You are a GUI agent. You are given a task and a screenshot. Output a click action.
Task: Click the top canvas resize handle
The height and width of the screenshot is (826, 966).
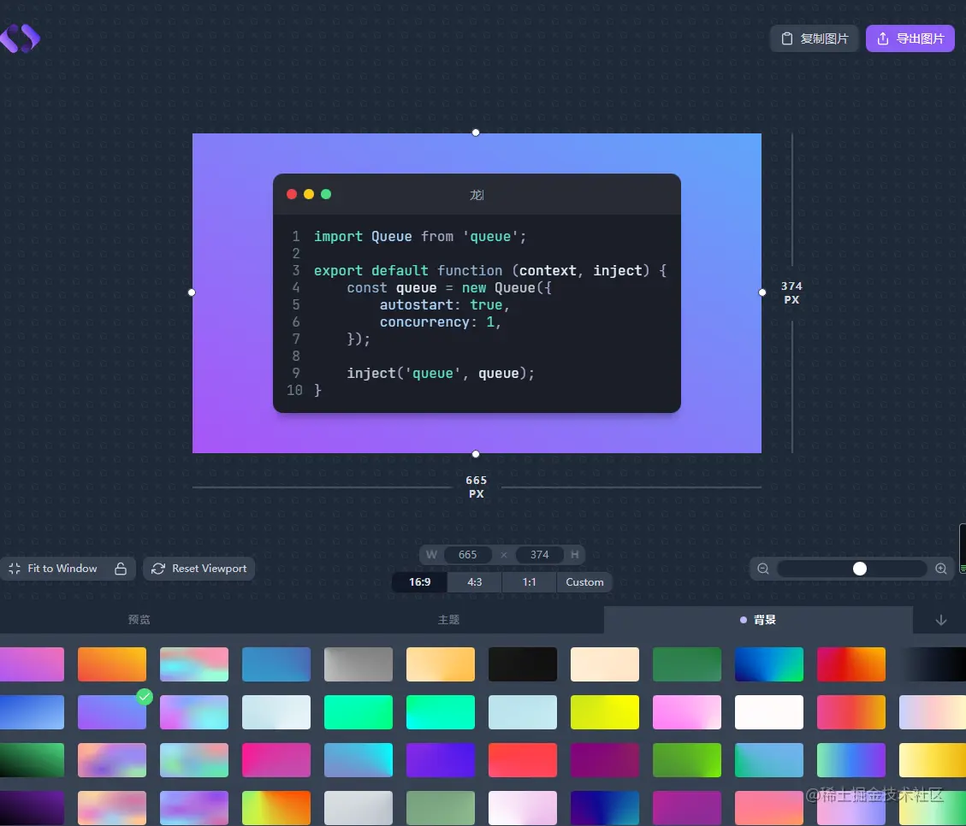point(476,133)
